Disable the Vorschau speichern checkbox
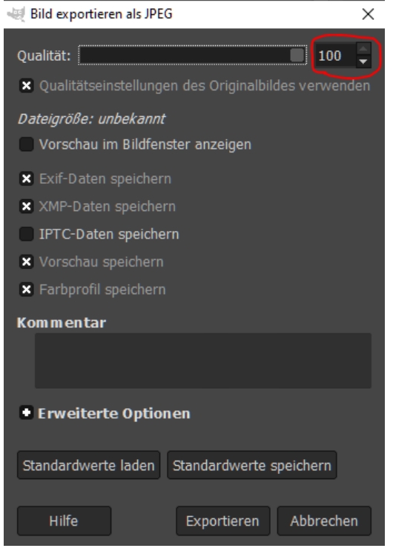Screen dimensions: 393x551 [27, 261]
